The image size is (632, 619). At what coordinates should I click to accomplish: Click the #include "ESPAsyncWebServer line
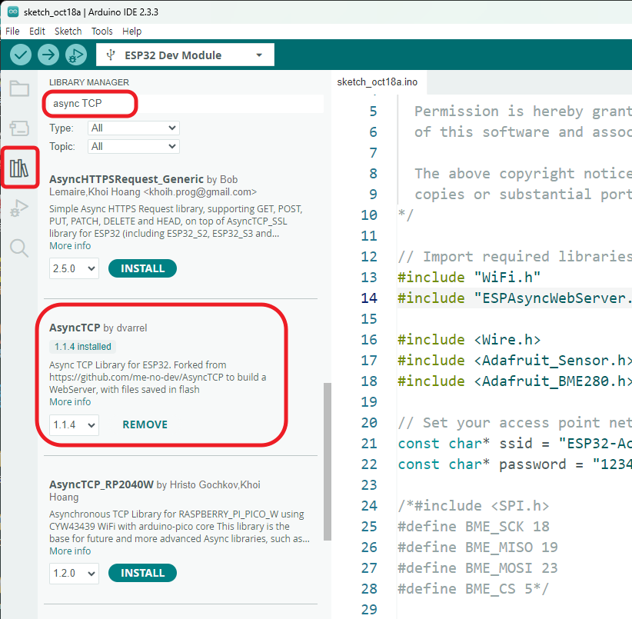514,298
